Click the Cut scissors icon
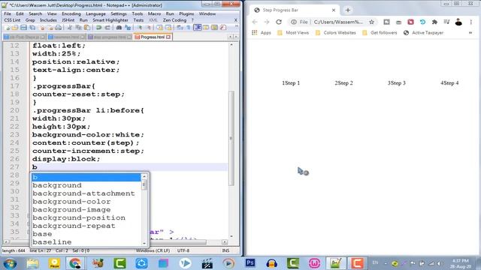The image size is (481, 270). [x=70, y=28]
